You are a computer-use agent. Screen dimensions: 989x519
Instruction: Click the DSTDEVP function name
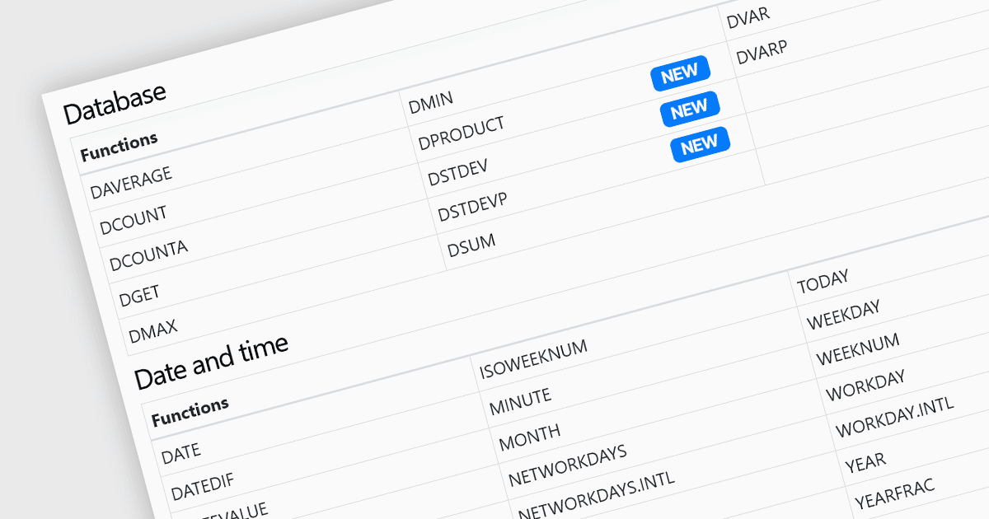tap(472, 206)
